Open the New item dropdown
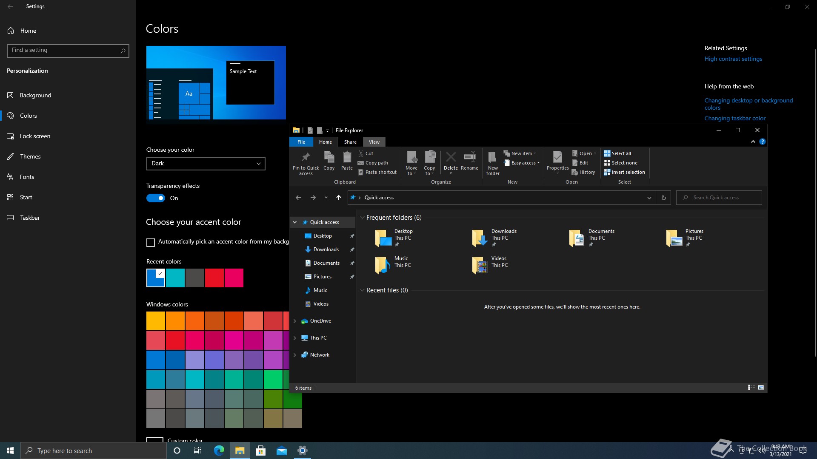The height and width of the screenshot is (459, 817). pos(520,153)
